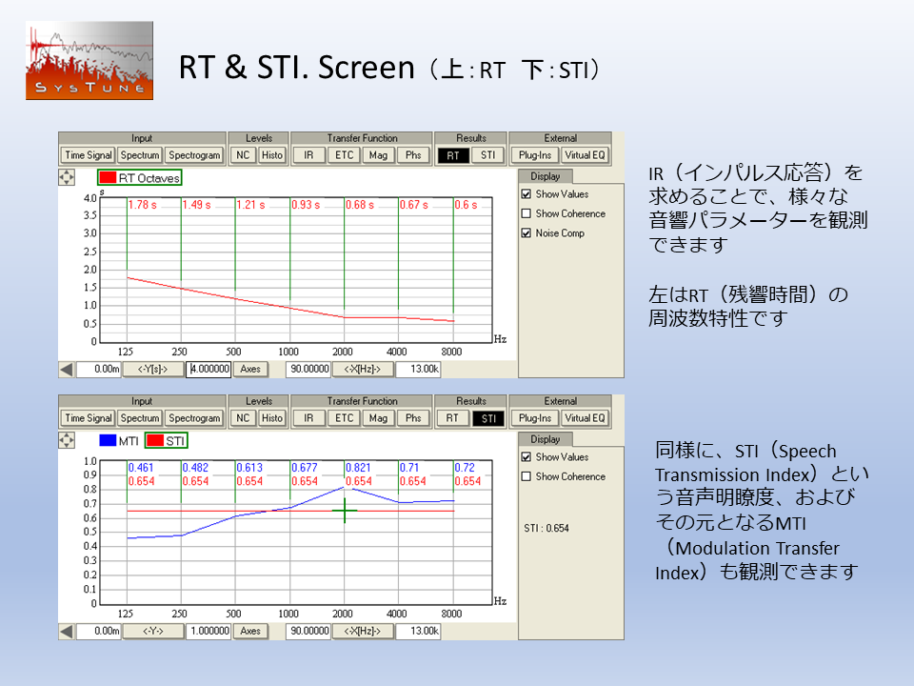This screenshot has width=914, height=686.
Task: Select Mag view in lower toolbar
Action: tap(378, 418)
